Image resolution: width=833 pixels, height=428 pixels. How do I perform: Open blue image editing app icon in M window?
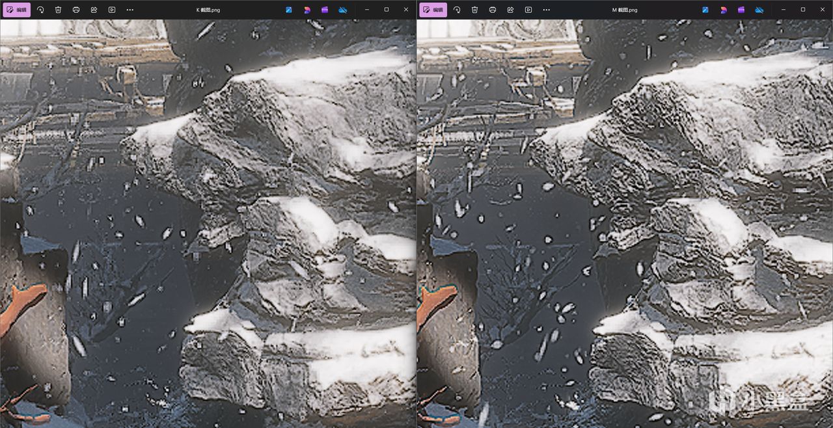(705, 10)
